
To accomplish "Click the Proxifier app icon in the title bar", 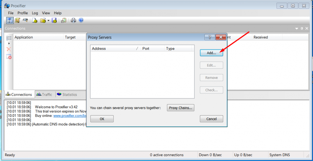I will (x=7, y=6).
